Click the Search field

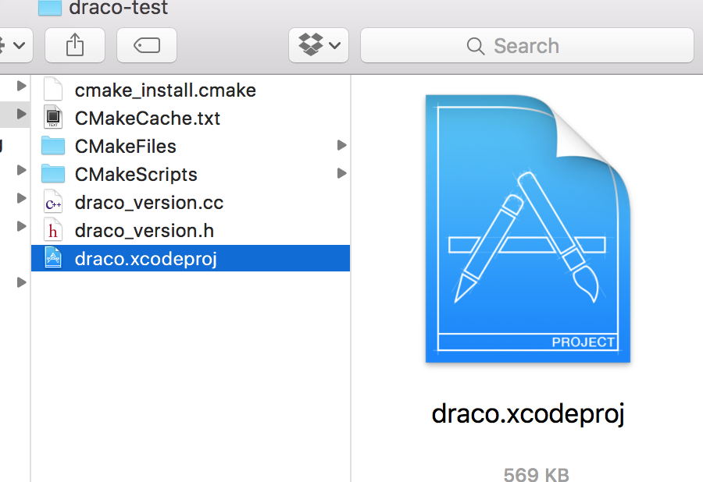coord(526,45)
